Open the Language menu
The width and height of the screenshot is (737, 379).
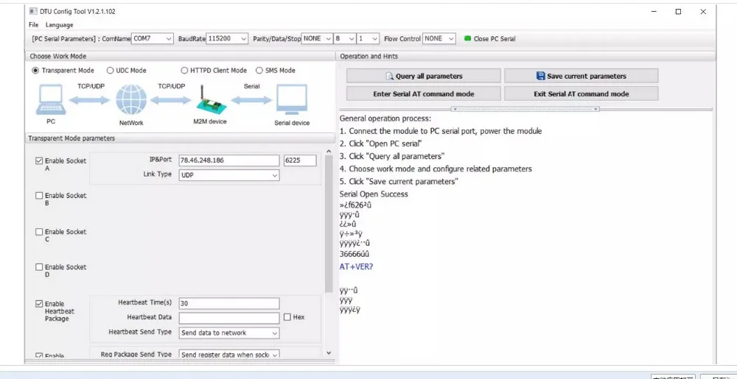pos(59,25)
